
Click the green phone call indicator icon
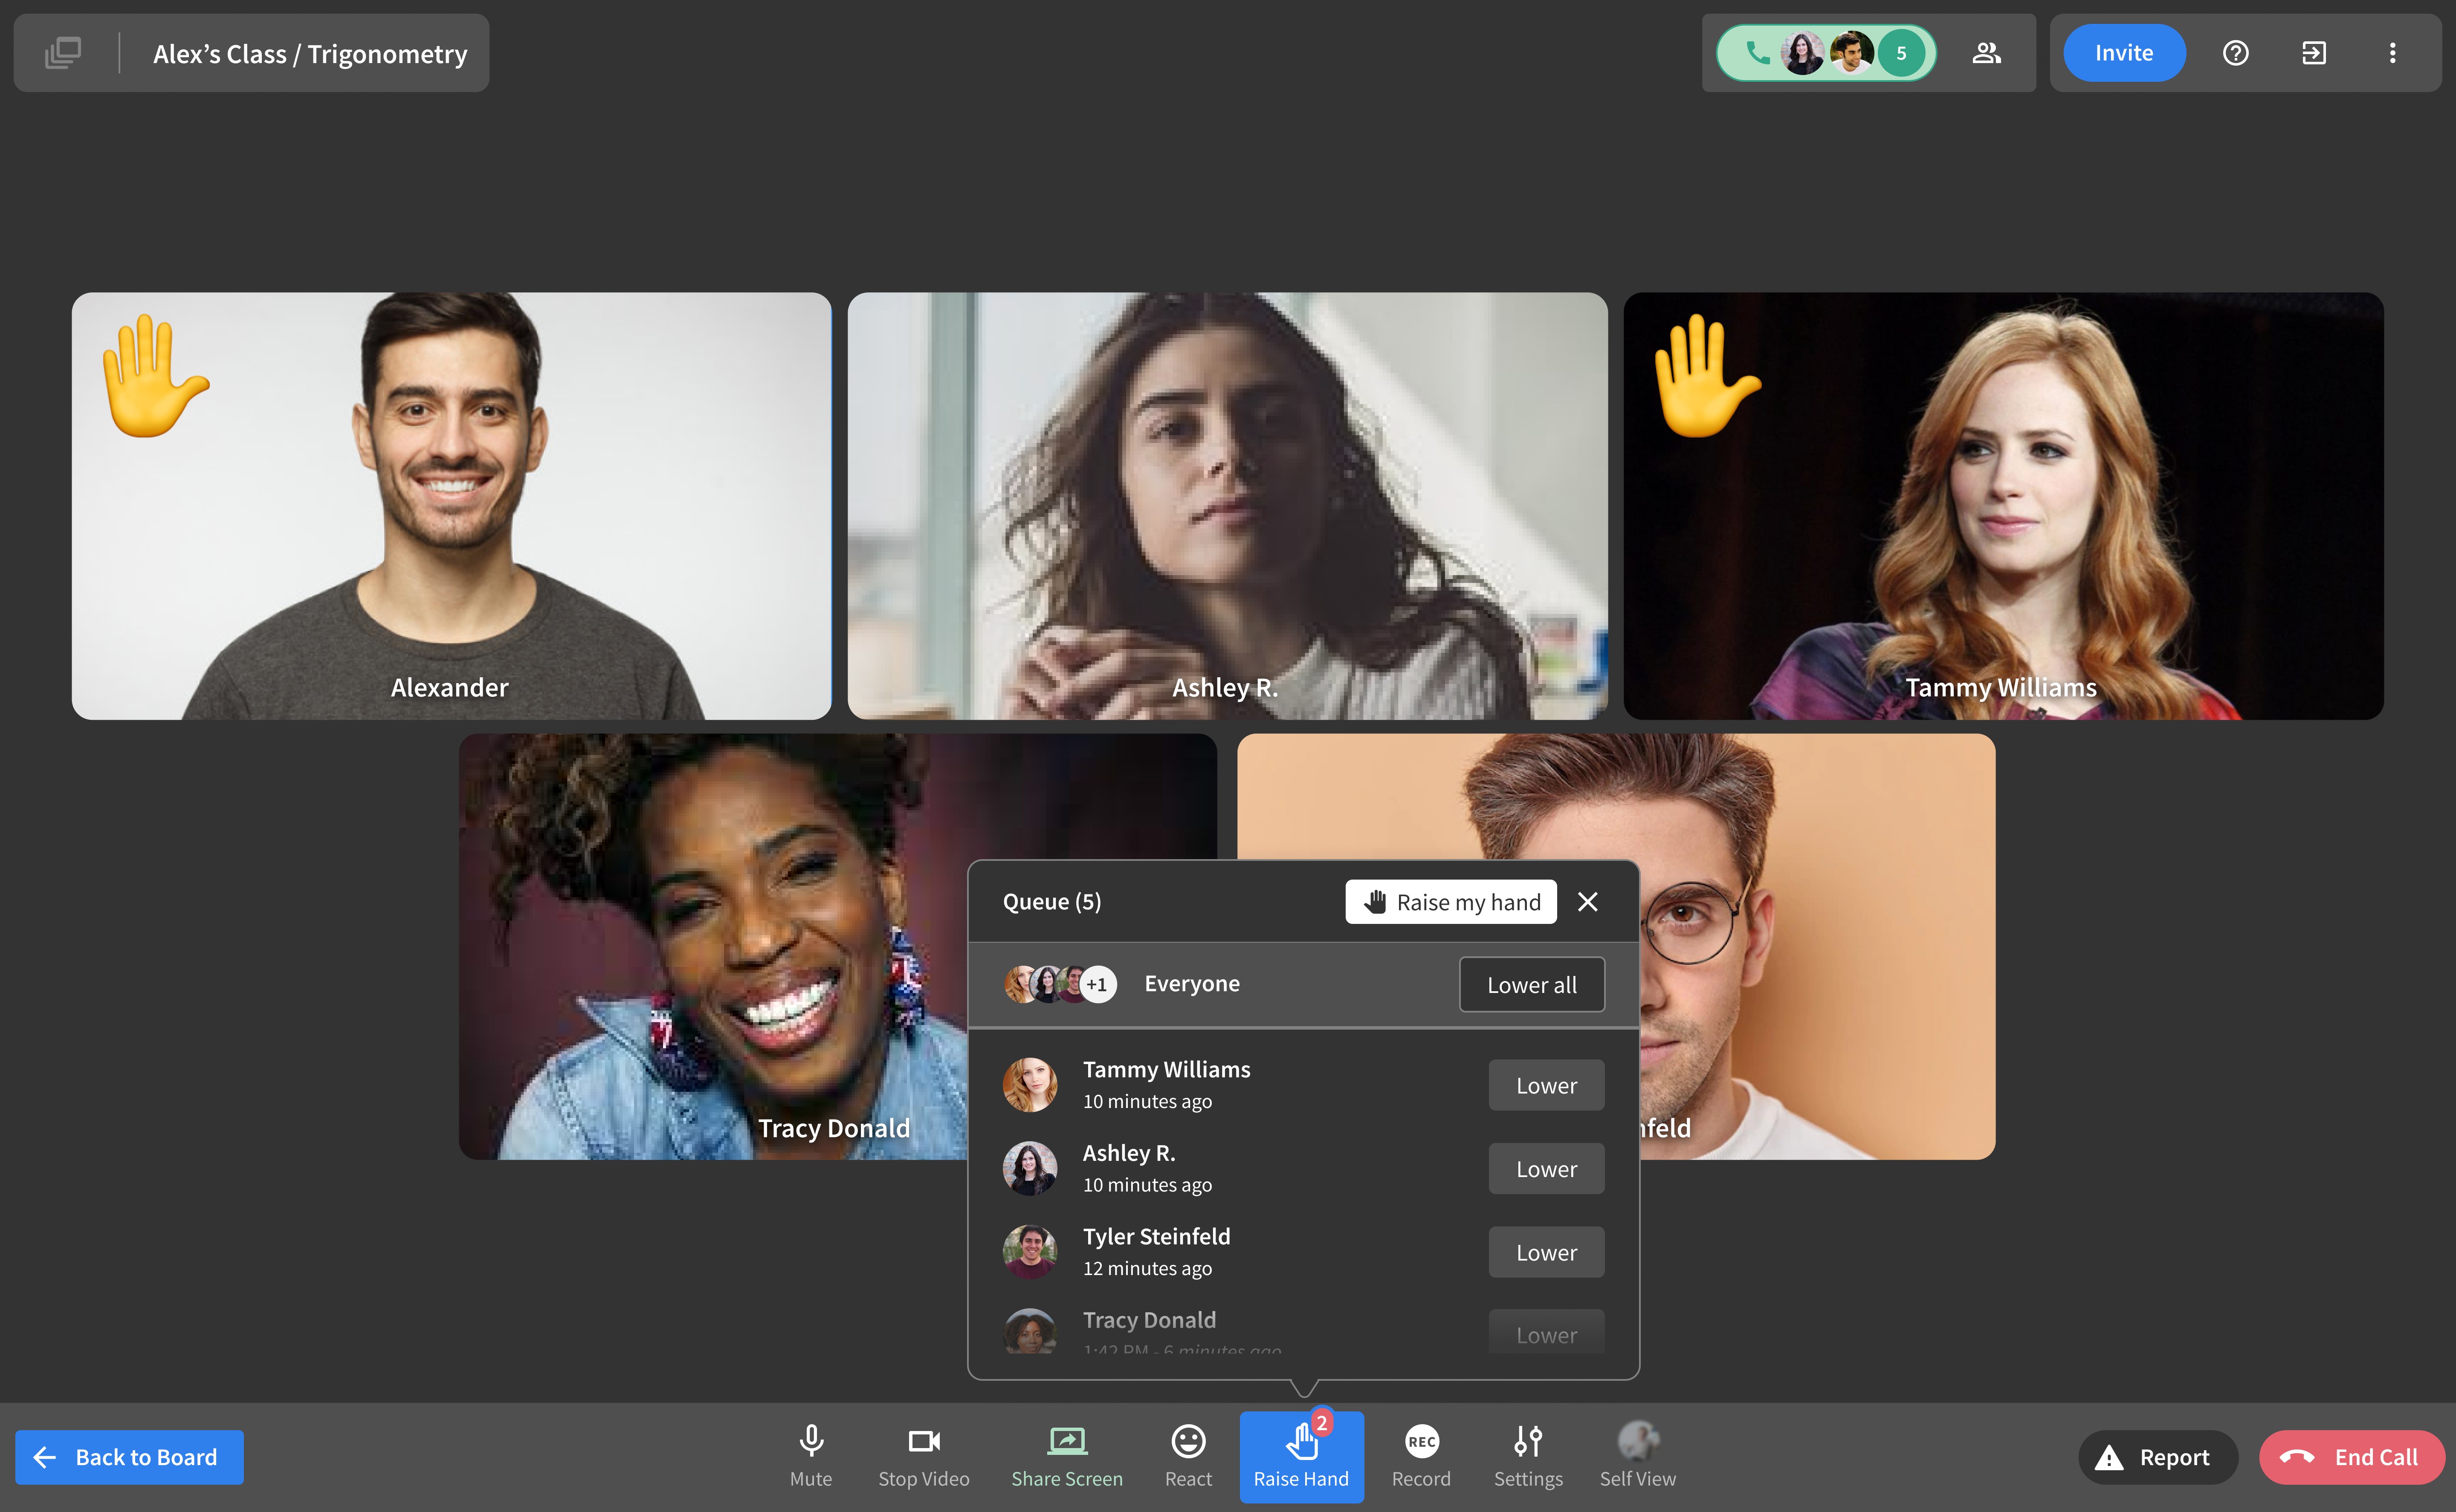pyautogui.click(x=1757, y=53)
